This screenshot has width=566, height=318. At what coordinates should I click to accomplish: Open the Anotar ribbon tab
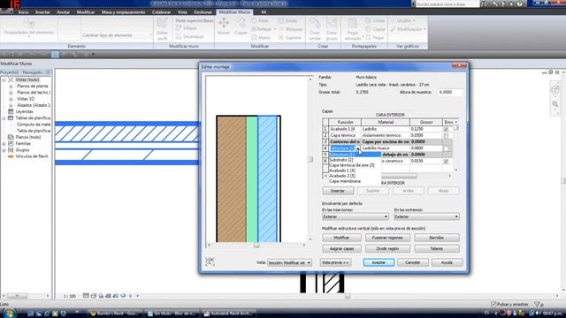point(63,11)
